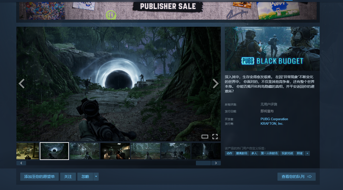Open 查看您的队列 discovery queue
The image size is (343, 190).
tap(296, 177)
